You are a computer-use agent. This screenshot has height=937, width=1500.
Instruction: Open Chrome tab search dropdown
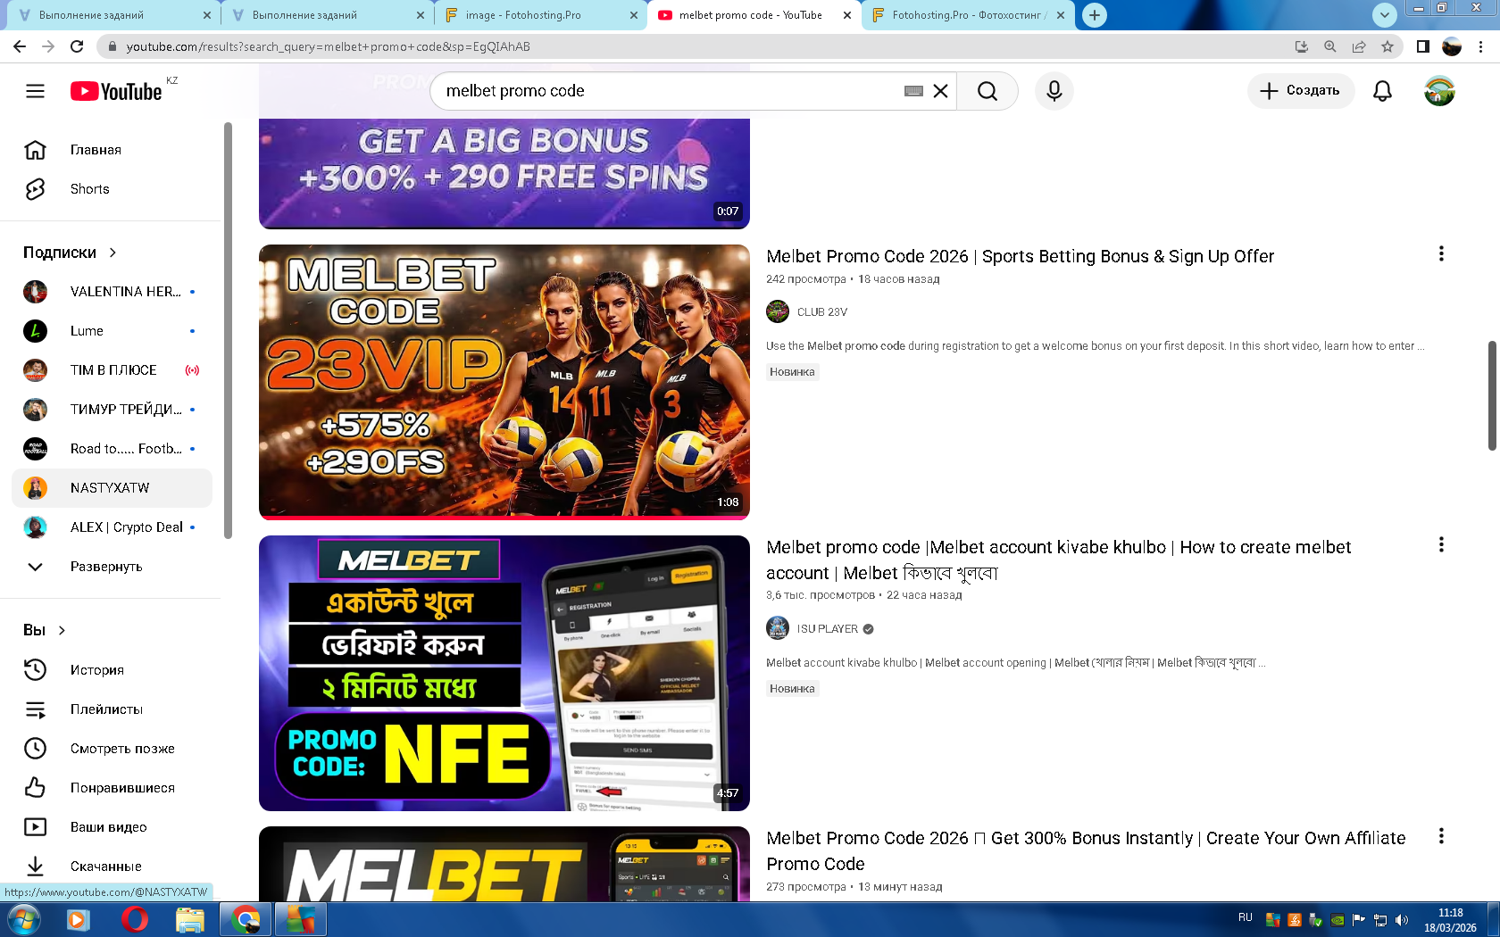point(1384,15)
